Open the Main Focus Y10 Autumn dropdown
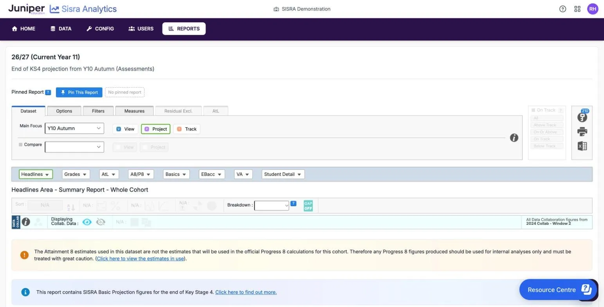The width and height of the screenshot is (604, 307). [74, 128]
